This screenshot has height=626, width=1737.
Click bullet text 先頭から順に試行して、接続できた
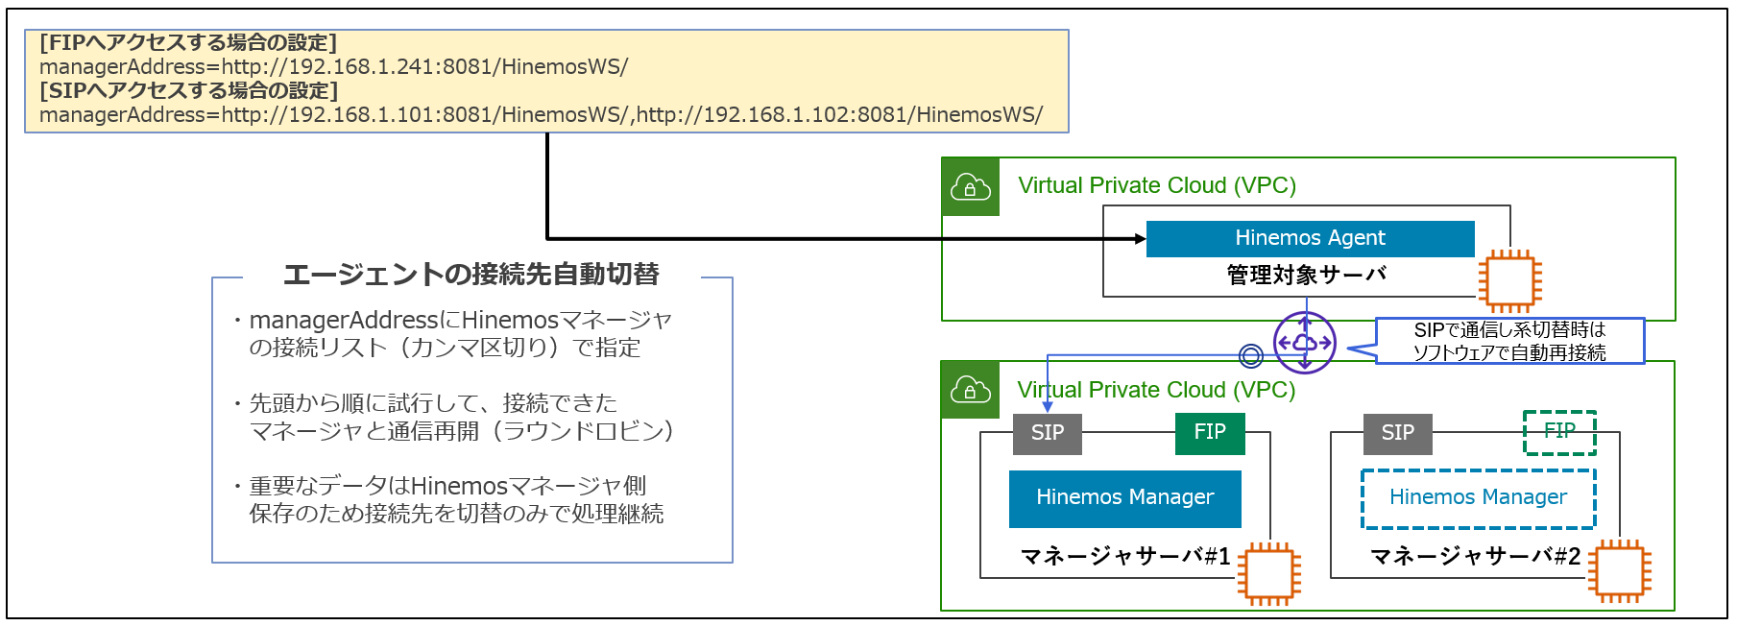click(433, 403)
